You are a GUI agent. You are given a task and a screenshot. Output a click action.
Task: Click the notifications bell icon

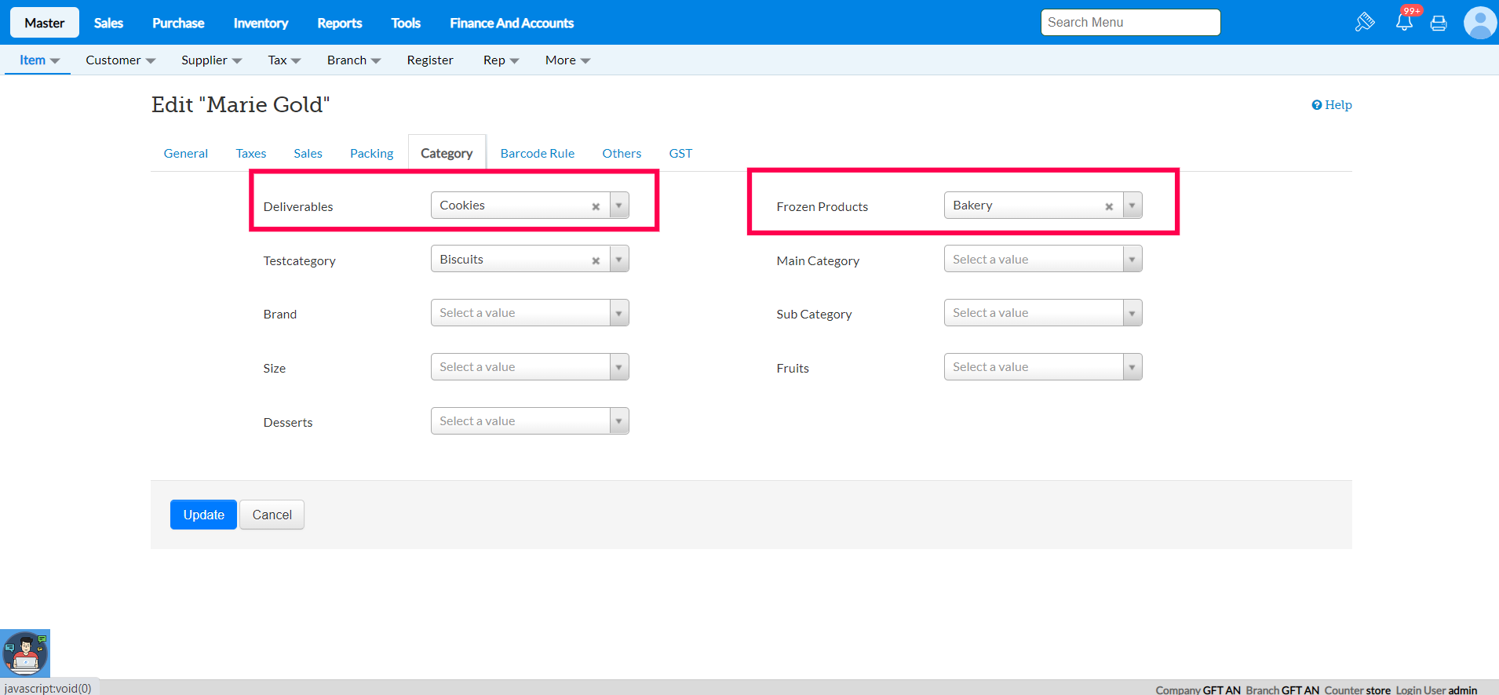pyautogui.click(x=1404, y=22)
